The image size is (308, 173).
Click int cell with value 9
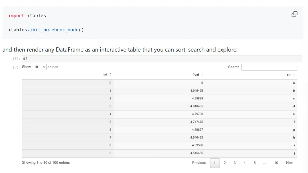coord(110,153)
